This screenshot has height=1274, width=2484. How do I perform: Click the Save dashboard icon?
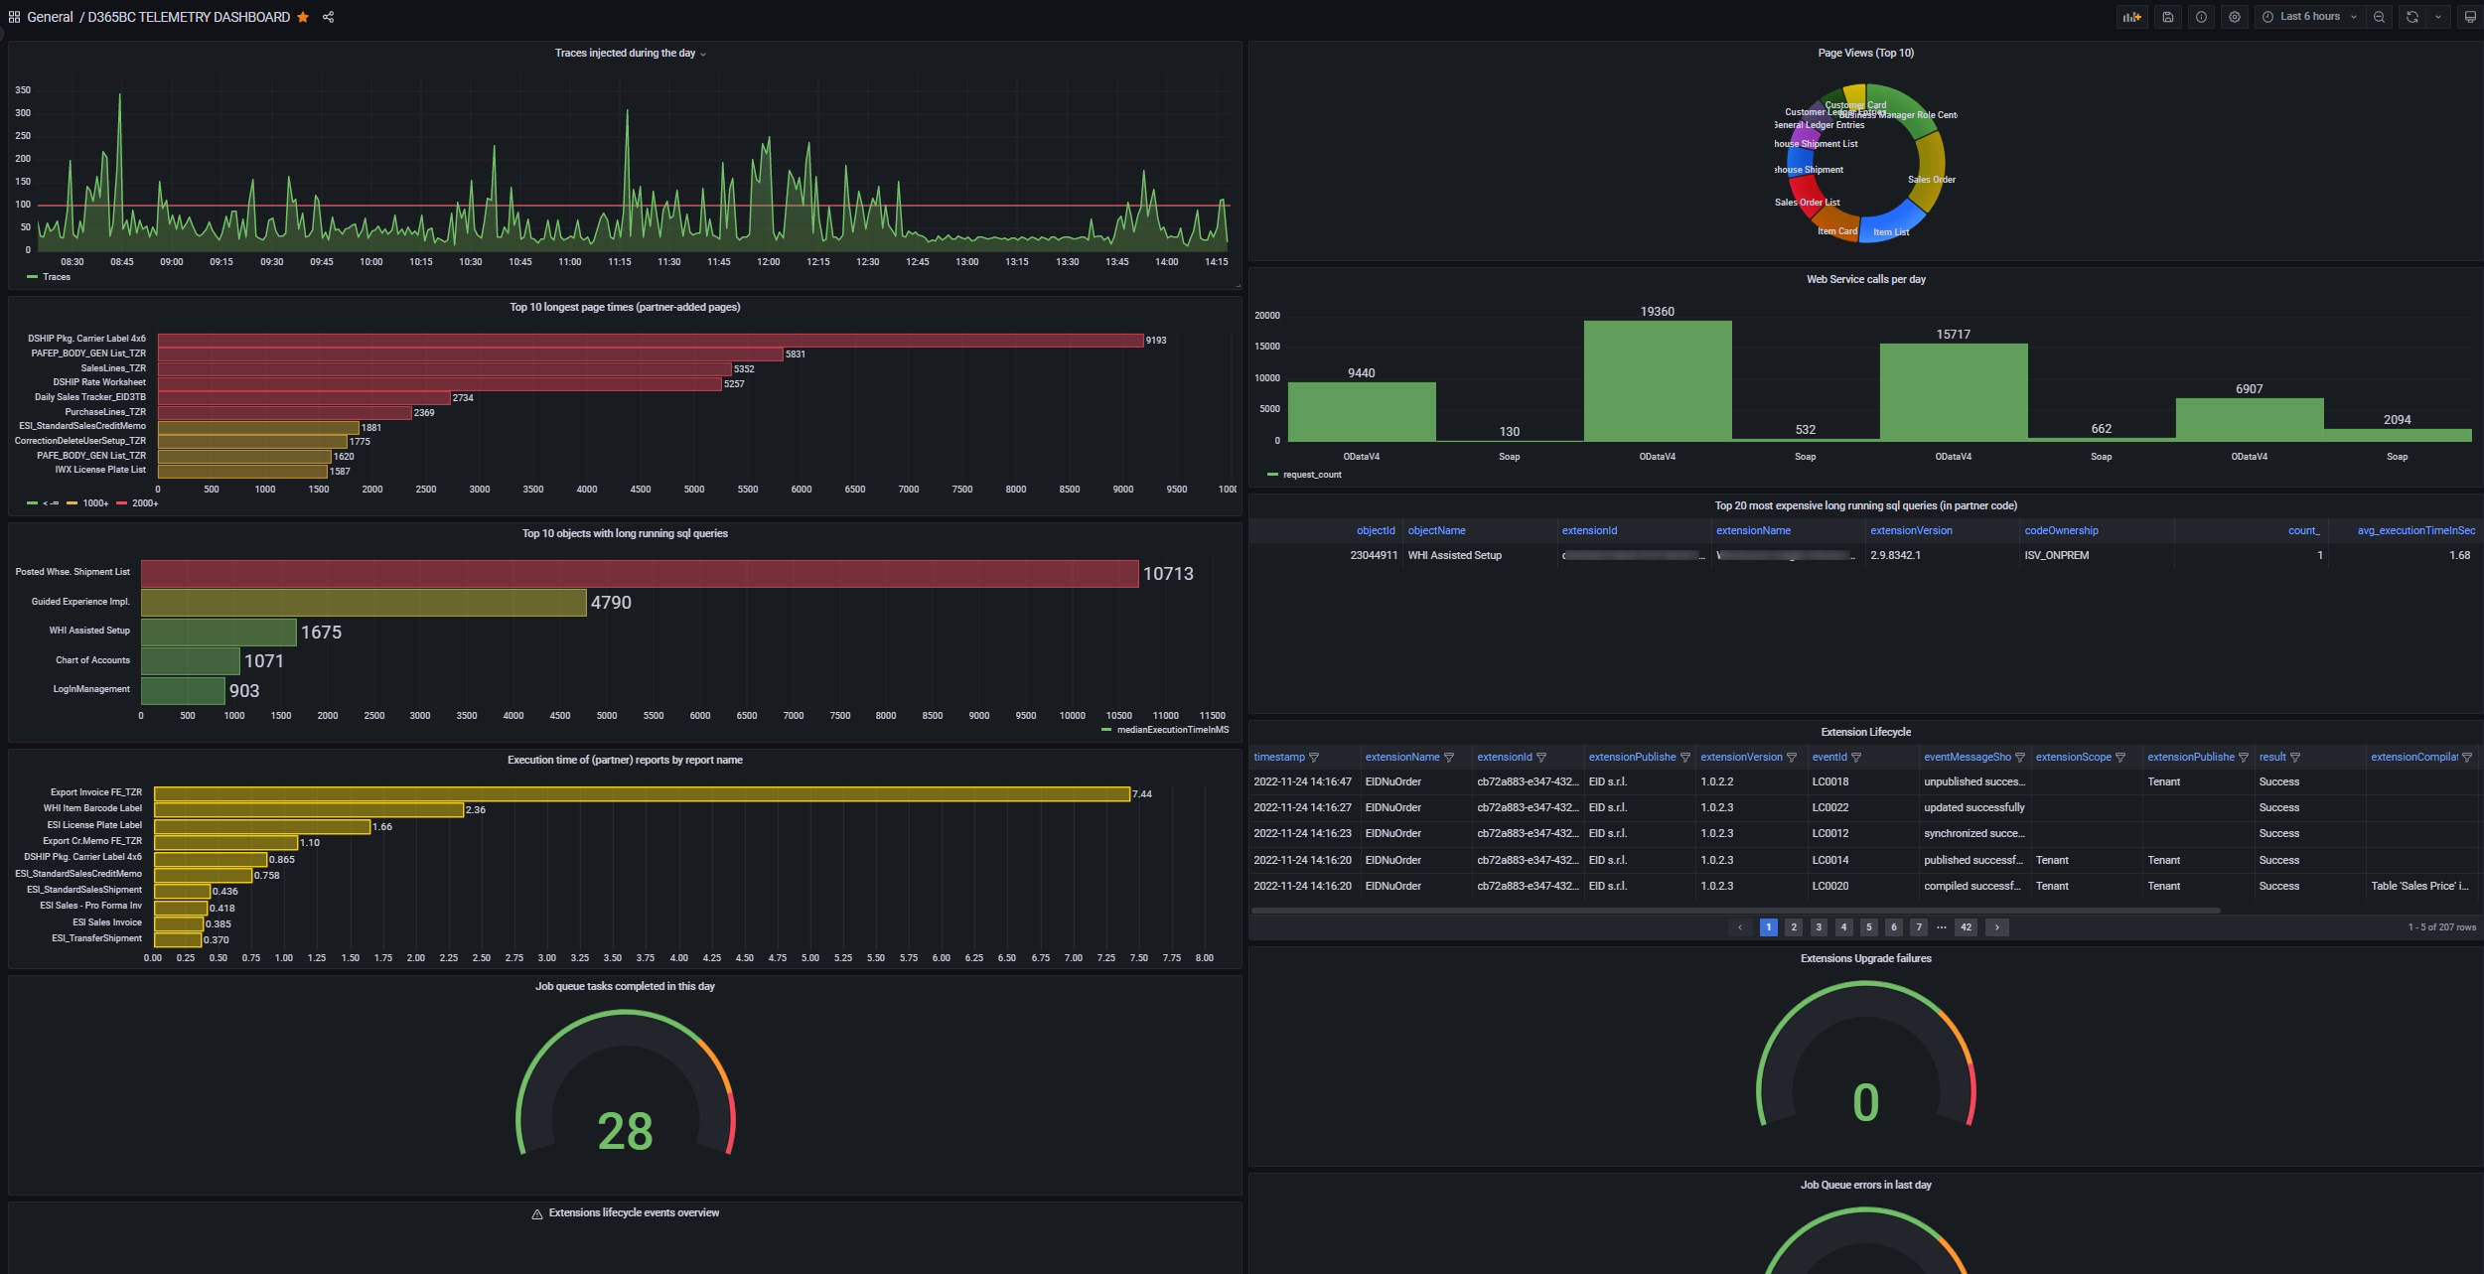point(2169,17)
